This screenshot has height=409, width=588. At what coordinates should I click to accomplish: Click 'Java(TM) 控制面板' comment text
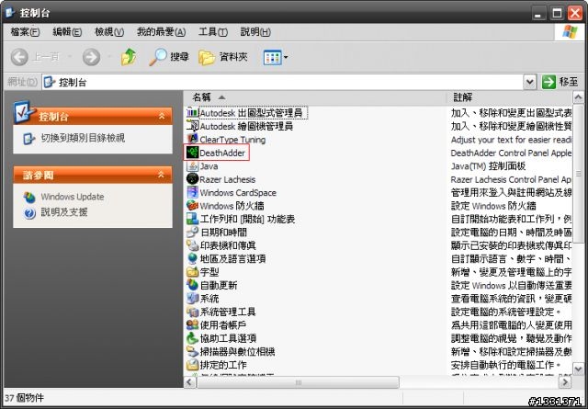(488, 166)
